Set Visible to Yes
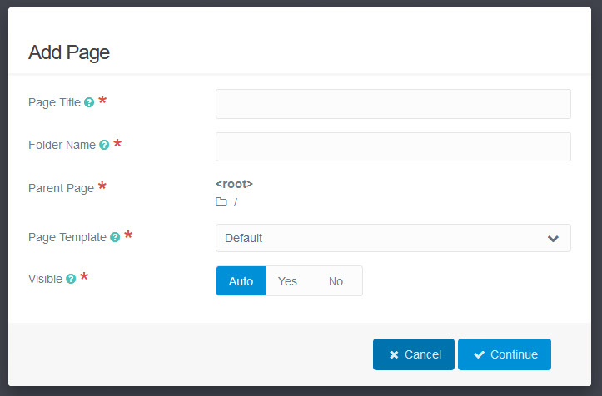602x396 pixels. point(287,281)
